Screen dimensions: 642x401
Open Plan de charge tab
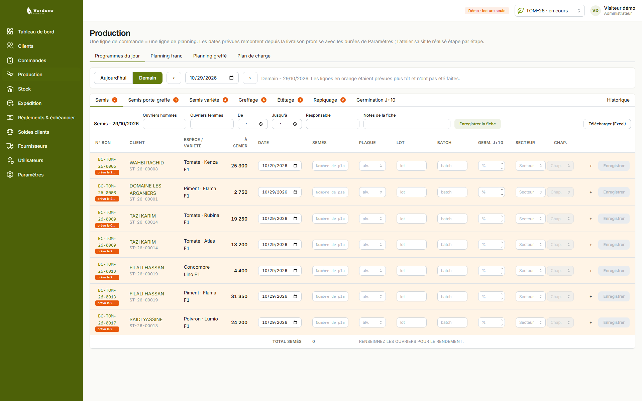coord(254,56)
